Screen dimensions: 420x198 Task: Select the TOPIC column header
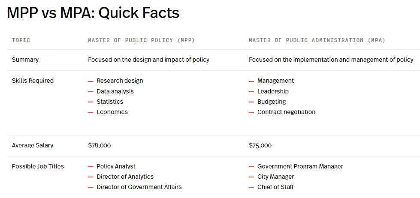21,40
